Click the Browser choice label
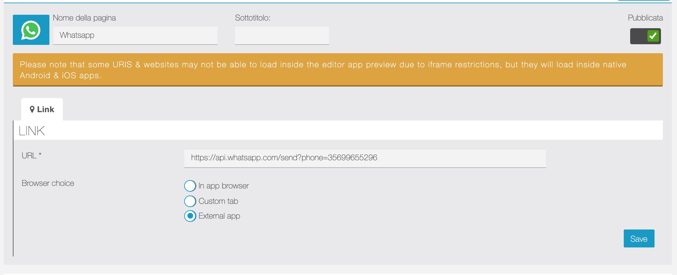Image resolution: width=677 pixels, height=275 pixels. tap(48, 183)
